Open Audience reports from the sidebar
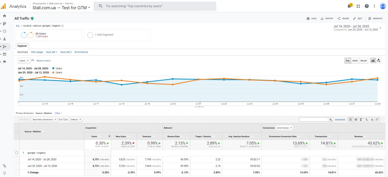 [5, 39]
